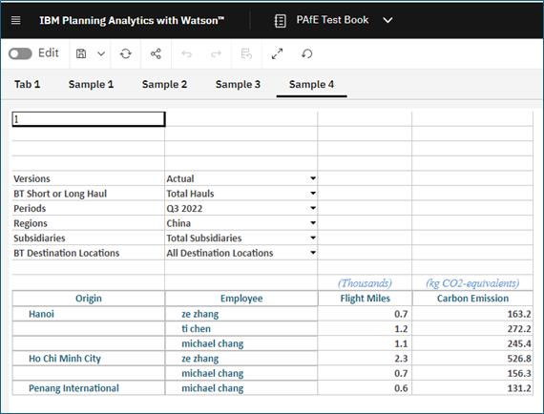Switch to the Sample 2 tab
This screenshot has height=414, width=544.
pyautogui.click(x=164, y=84)
